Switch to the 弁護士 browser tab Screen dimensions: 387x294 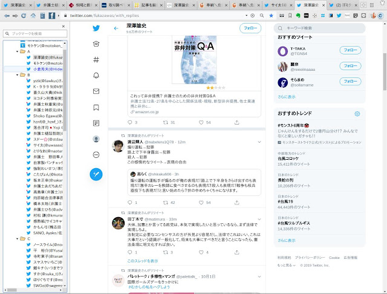51,5
